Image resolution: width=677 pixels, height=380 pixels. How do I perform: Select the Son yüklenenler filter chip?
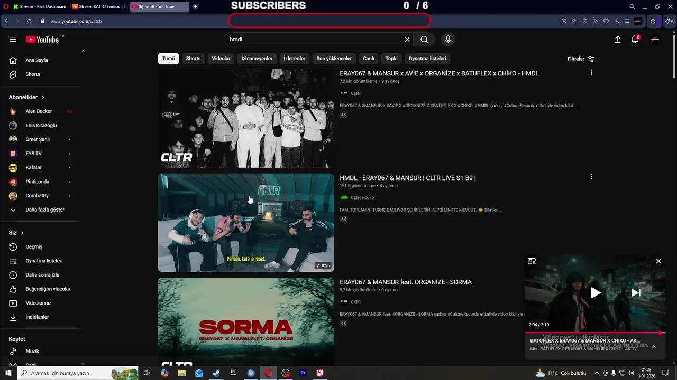(x=334, y=59)
